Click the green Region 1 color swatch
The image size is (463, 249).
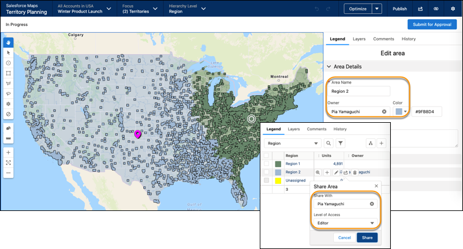coord(278,164)
